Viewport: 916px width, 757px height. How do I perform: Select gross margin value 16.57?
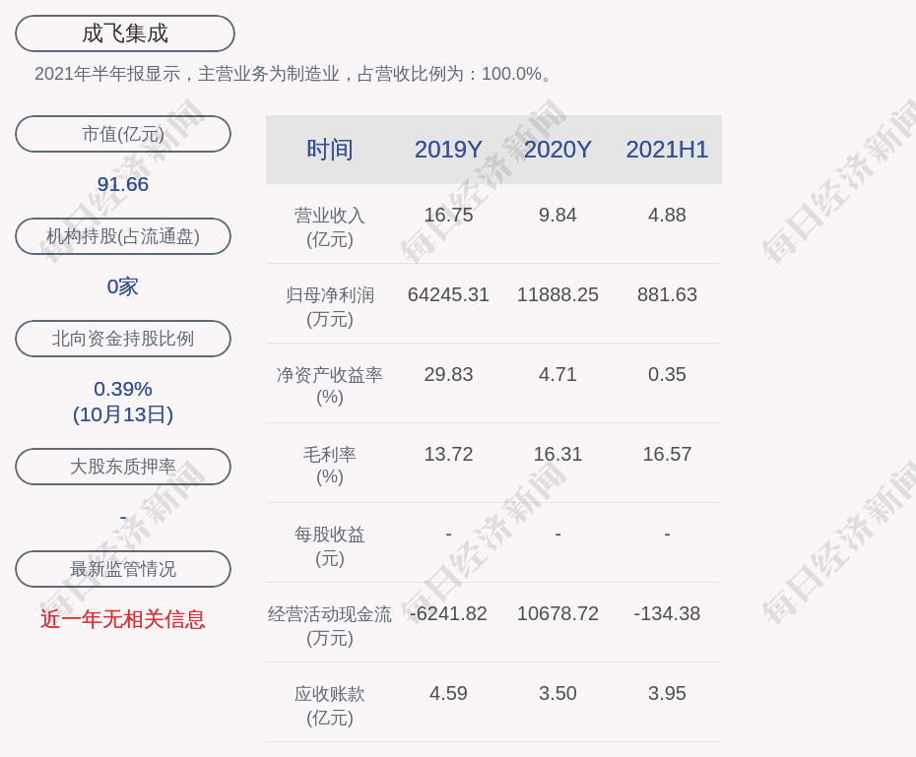coord(667,454)
